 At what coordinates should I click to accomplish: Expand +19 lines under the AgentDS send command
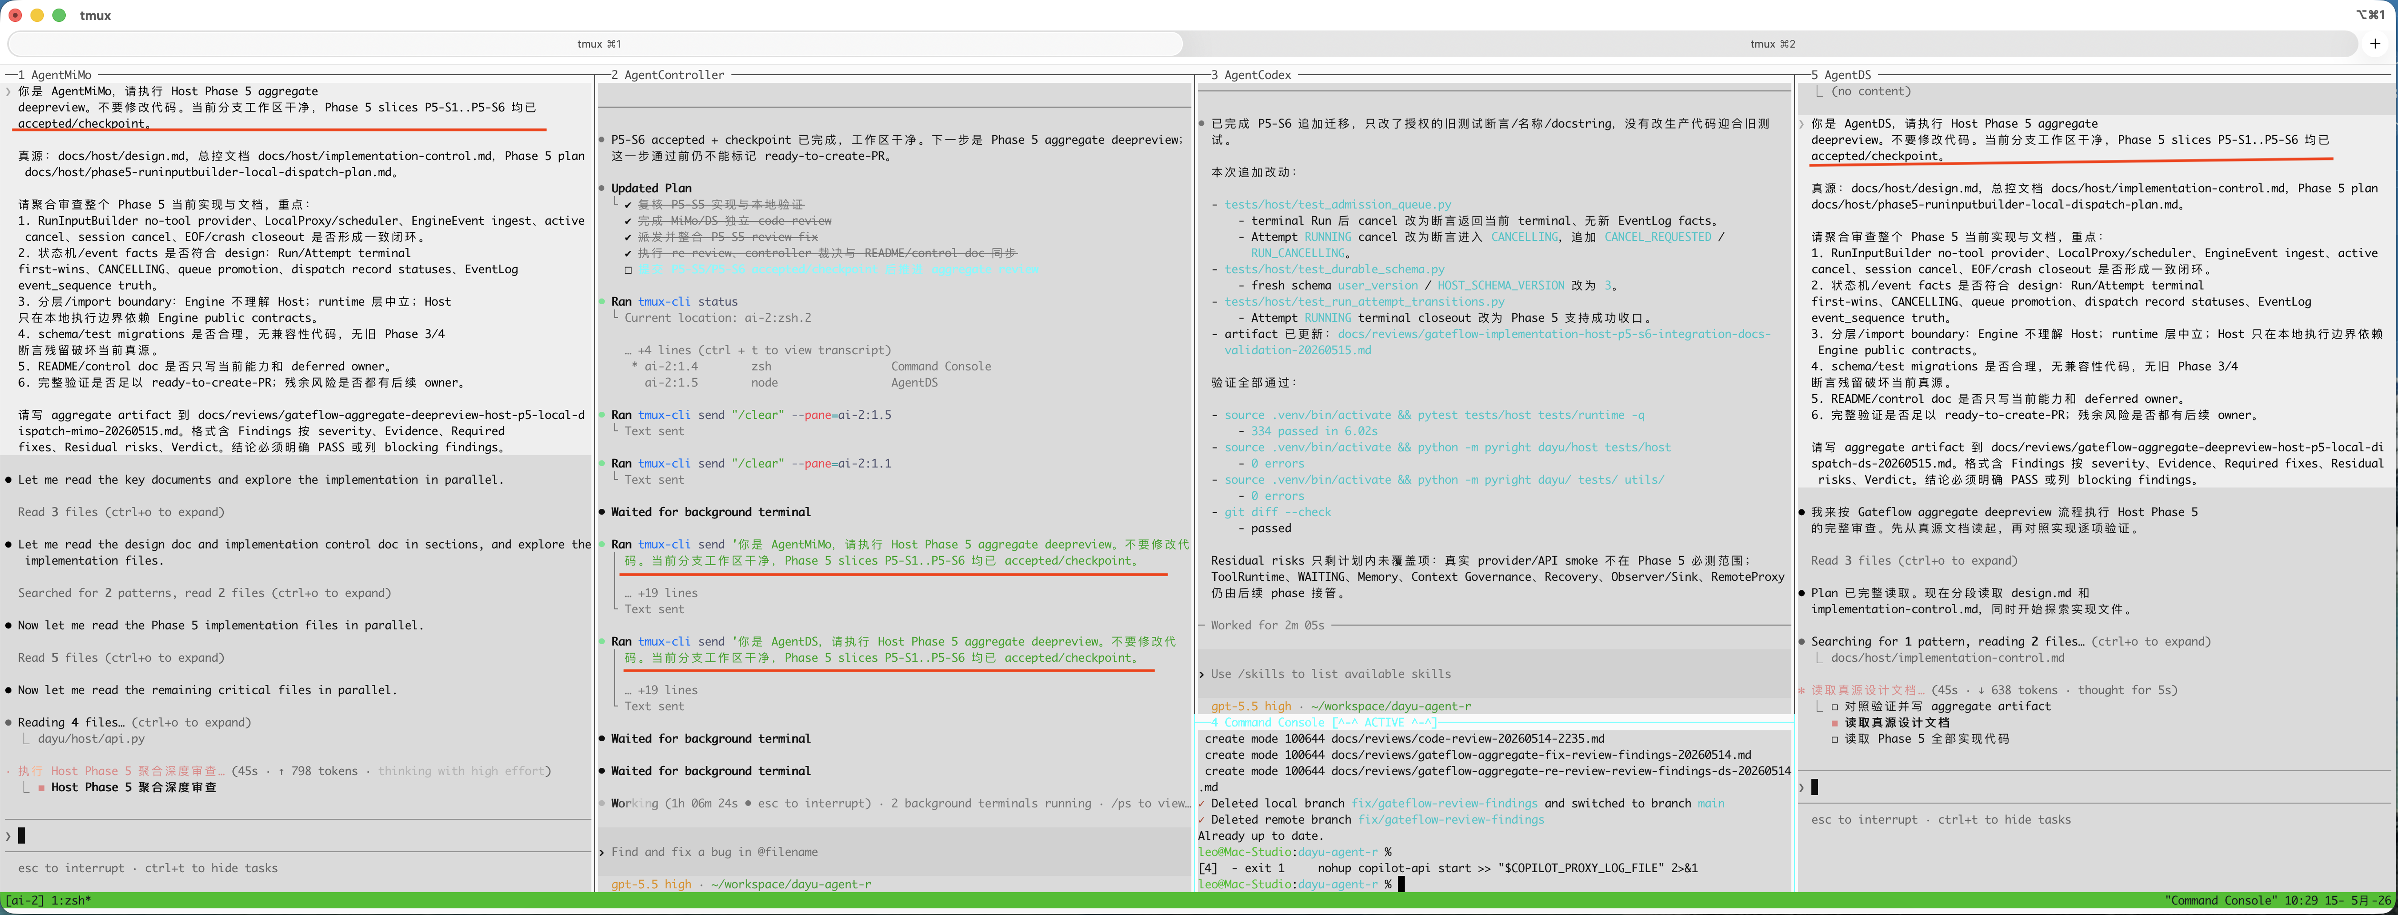click(x=660, y=691)
